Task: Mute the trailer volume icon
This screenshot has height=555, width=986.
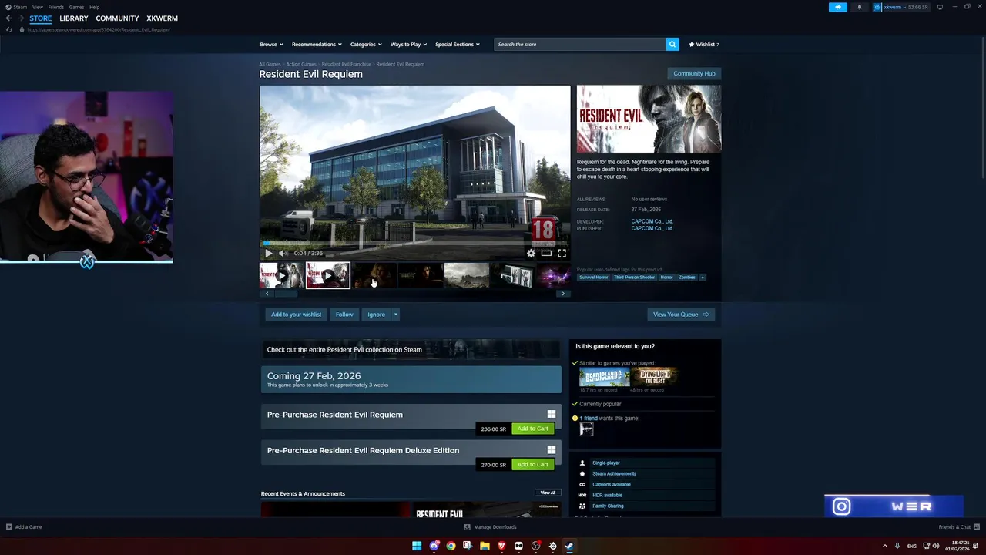Action: point(283,253)
